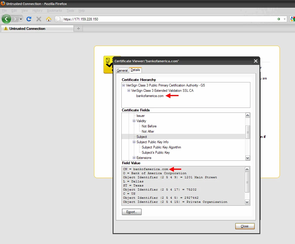Click the L = Dallas line
295x244 pixels.
(x=133, y=181)
